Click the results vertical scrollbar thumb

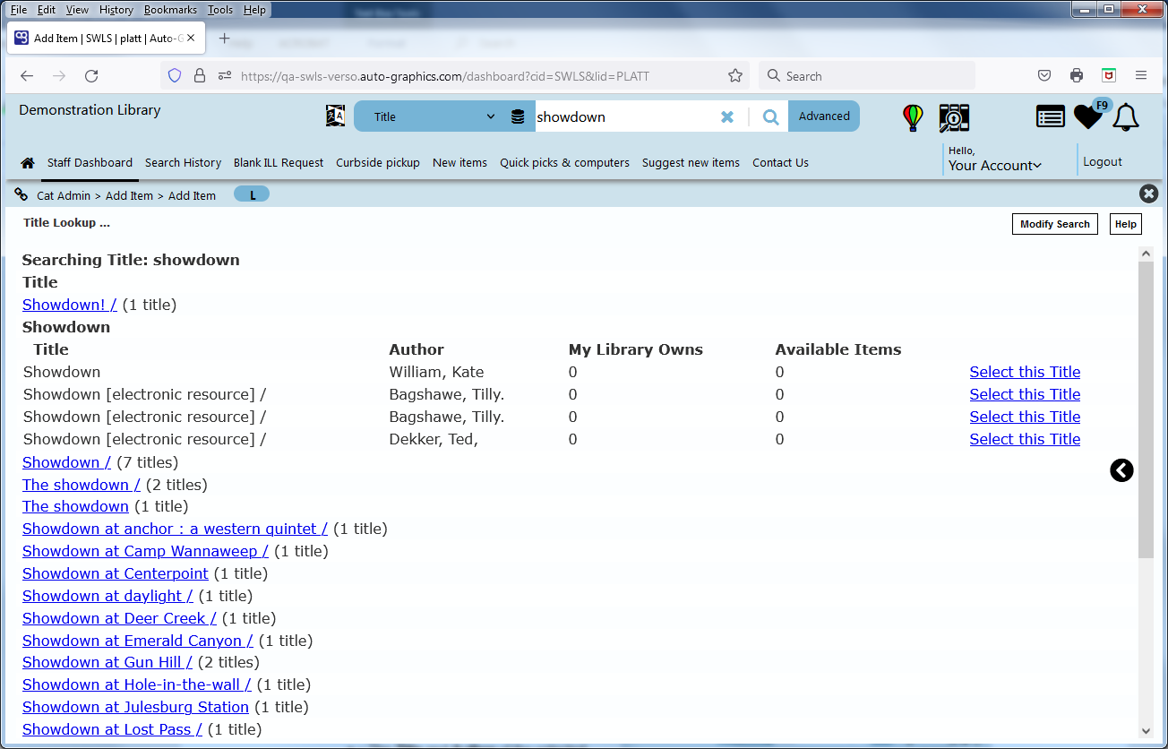(x=1146, y=409)
